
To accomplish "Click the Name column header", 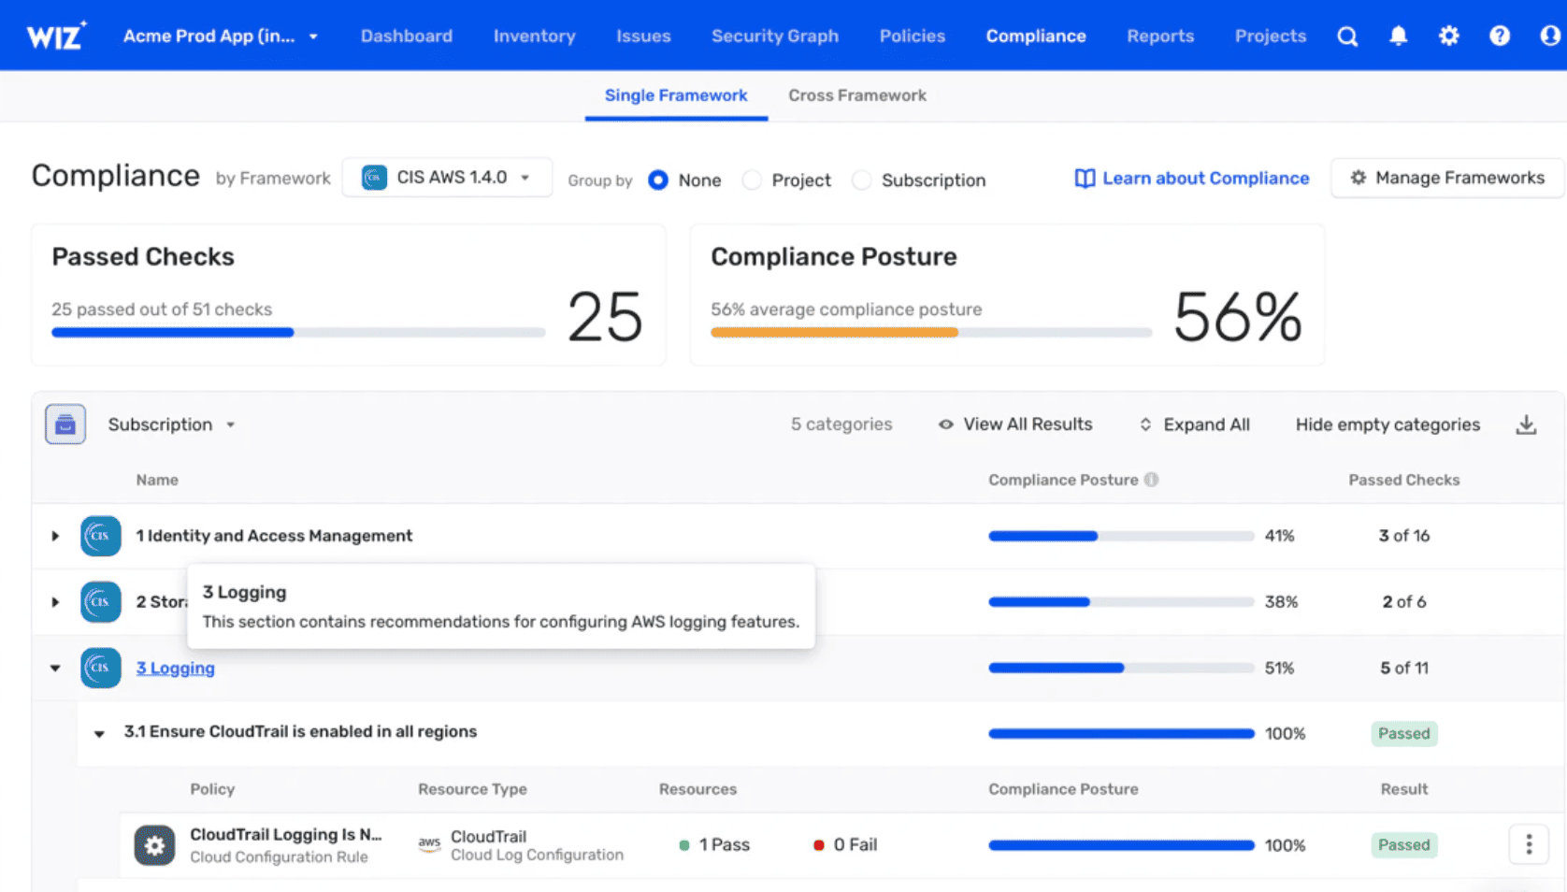I will pos(157,480).
